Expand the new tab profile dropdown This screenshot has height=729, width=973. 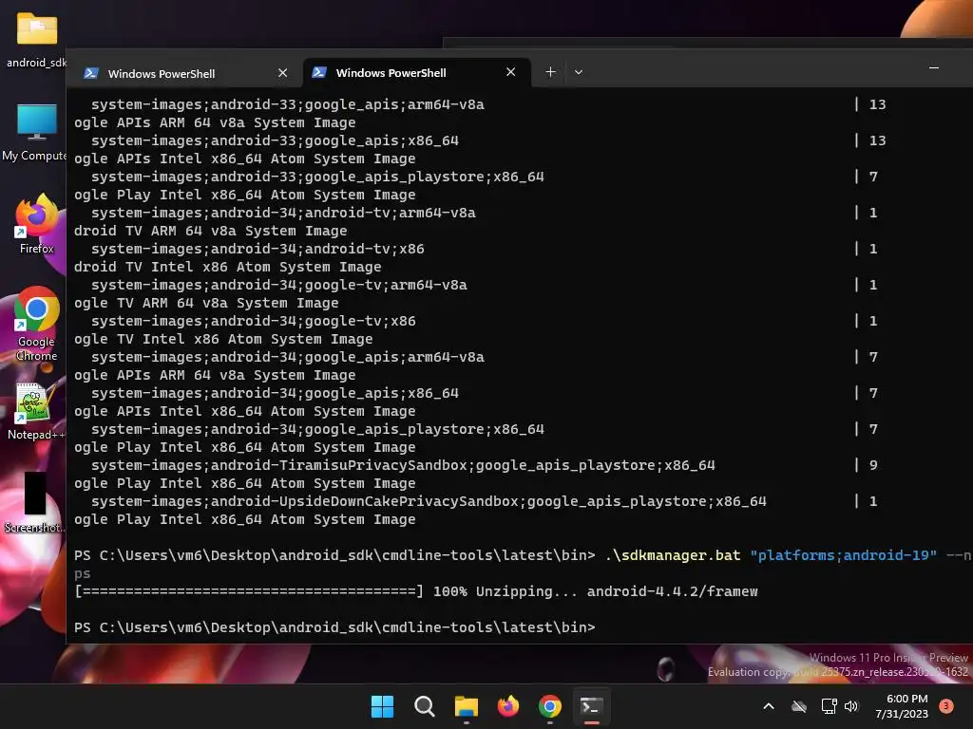[579, 72]
